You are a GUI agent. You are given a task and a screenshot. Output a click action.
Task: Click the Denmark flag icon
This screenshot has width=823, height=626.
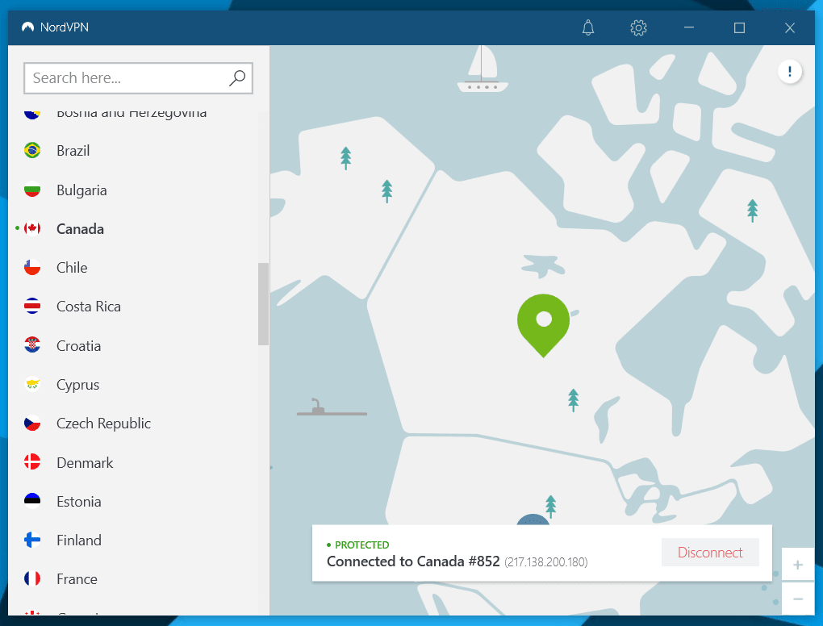(32, 461)
